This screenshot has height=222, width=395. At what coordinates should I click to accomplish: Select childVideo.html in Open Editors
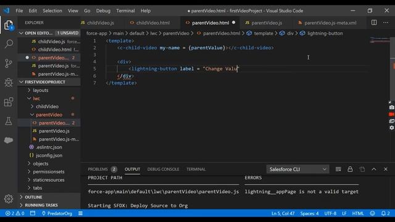pos(55,49)
